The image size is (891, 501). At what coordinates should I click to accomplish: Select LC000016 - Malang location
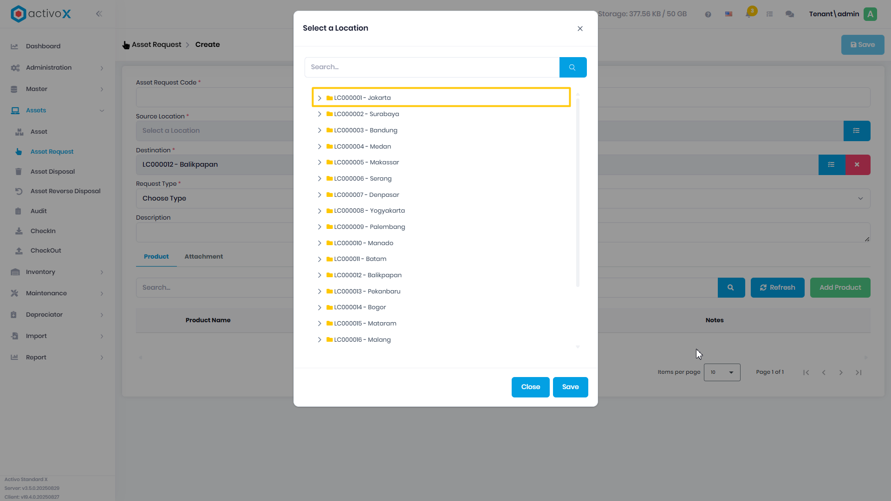(362, 340)
